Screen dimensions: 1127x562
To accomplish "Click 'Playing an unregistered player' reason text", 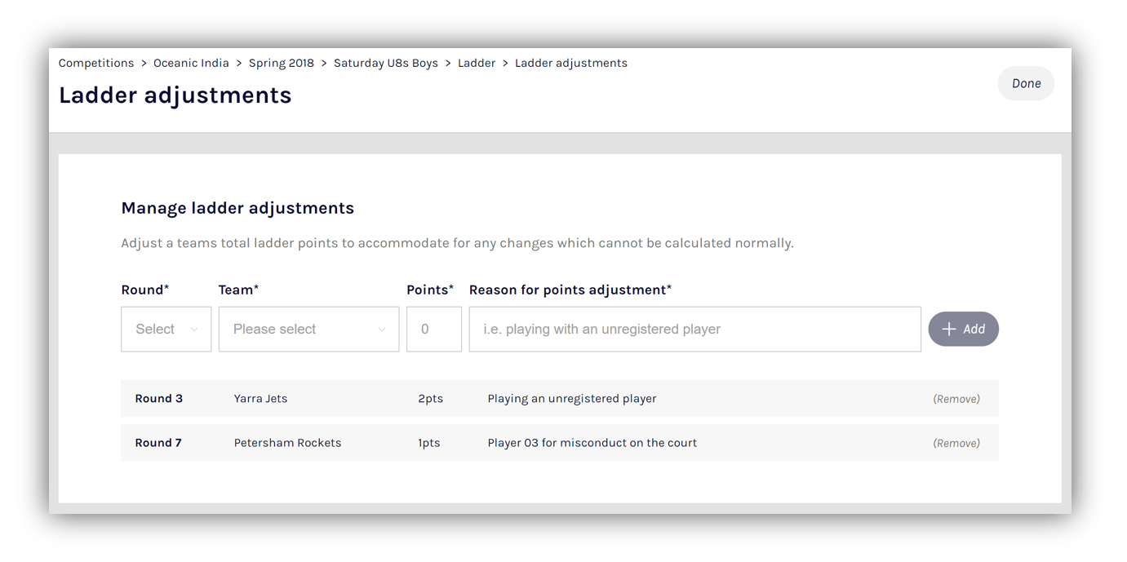I will 571,399.
